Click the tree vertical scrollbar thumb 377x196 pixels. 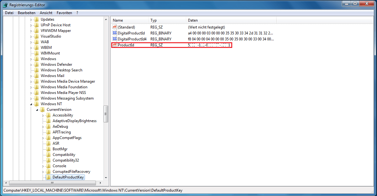(106, 114)
